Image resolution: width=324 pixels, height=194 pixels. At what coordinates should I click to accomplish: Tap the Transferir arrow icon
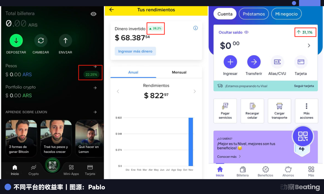254,62
